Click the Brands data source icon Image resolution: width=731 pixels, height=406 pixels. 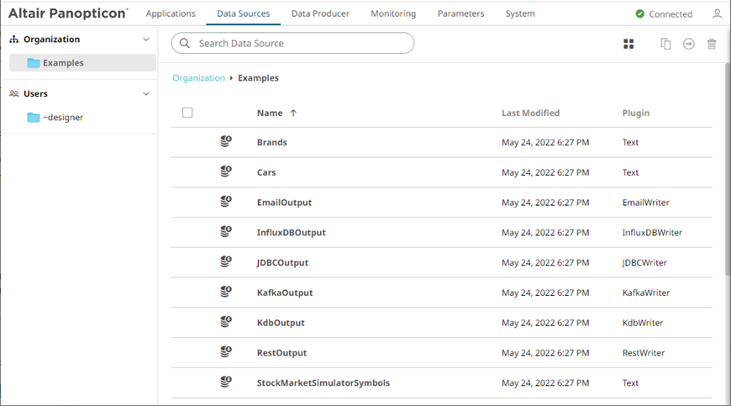point(226,142)
